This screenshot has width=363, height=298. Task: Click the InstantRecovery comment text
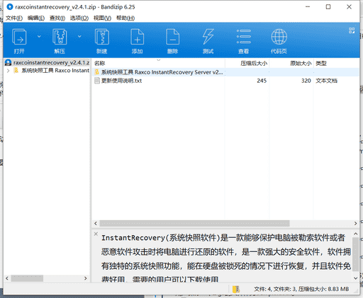point(226,258)
